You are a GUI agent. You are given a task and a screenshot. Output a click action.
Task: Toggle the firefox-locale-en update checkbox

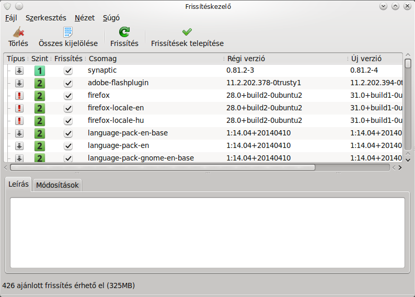point(68,108)
